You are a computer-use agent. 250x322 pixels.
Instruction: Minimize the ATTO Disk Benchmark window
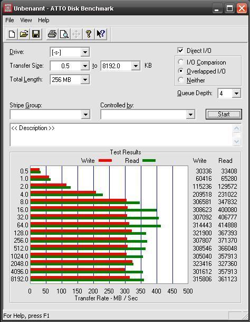217,8
